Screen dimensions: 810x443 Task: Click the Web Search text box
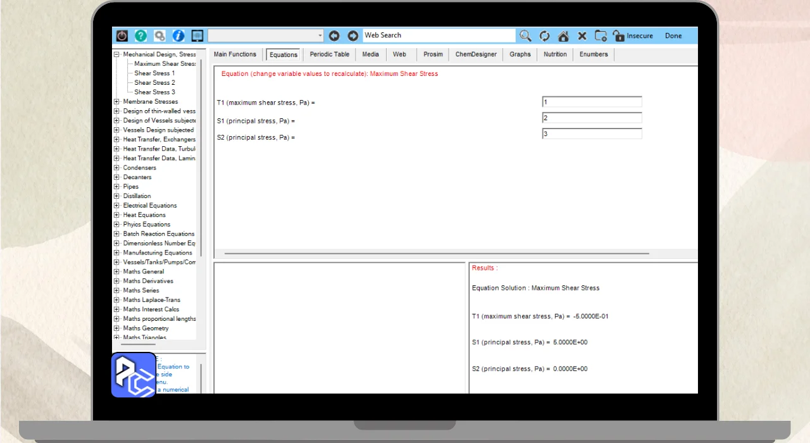pyautogui.click(x=439, y=35)
